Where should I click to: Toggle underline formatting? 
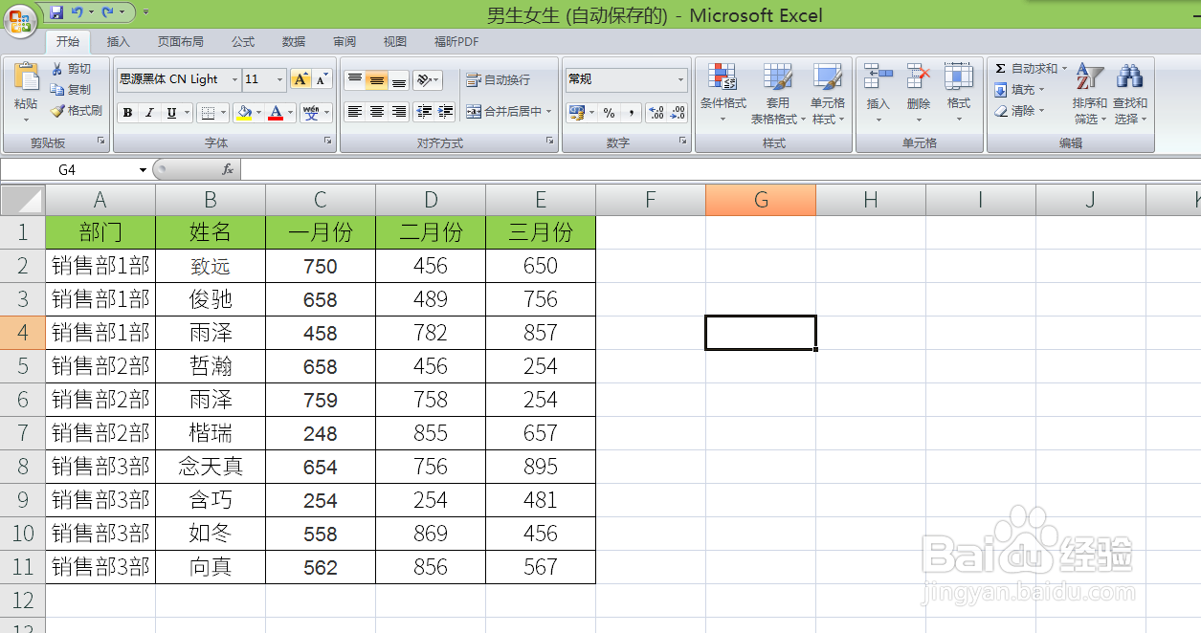click(x=171, y=113)
